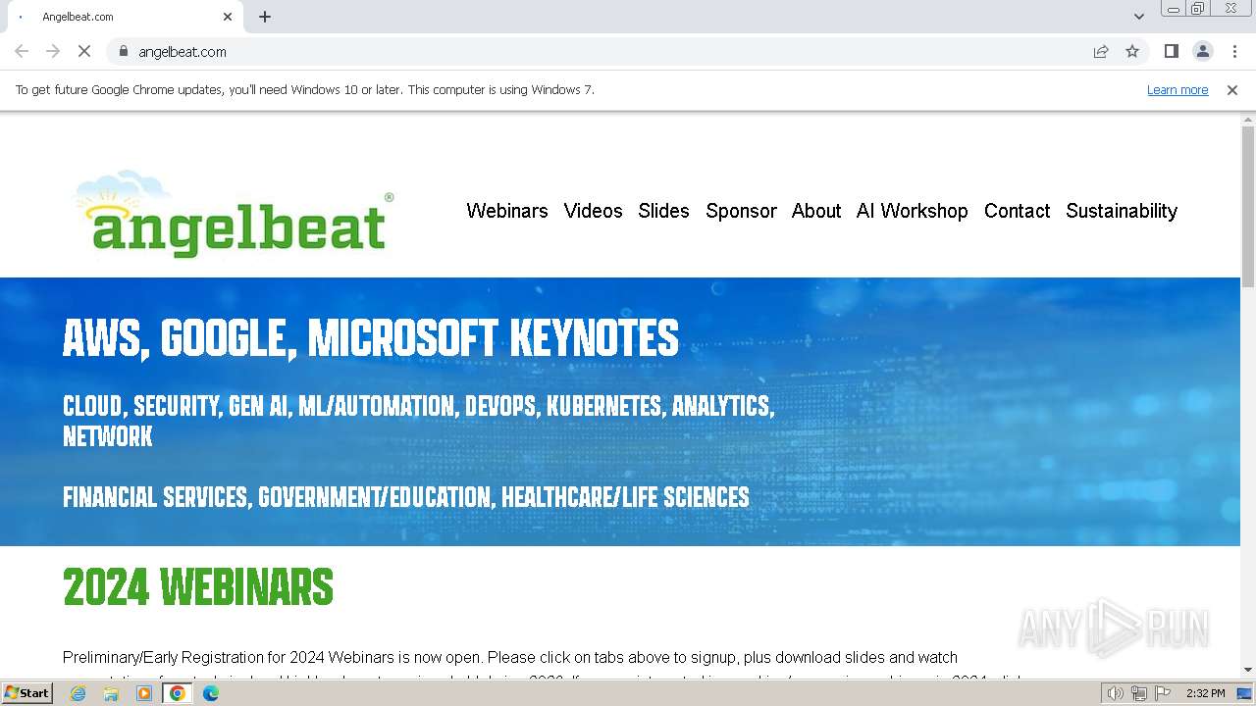Open Action Center flag tray icon
Screen dimensions: 1256x706
coord(1162,693)
